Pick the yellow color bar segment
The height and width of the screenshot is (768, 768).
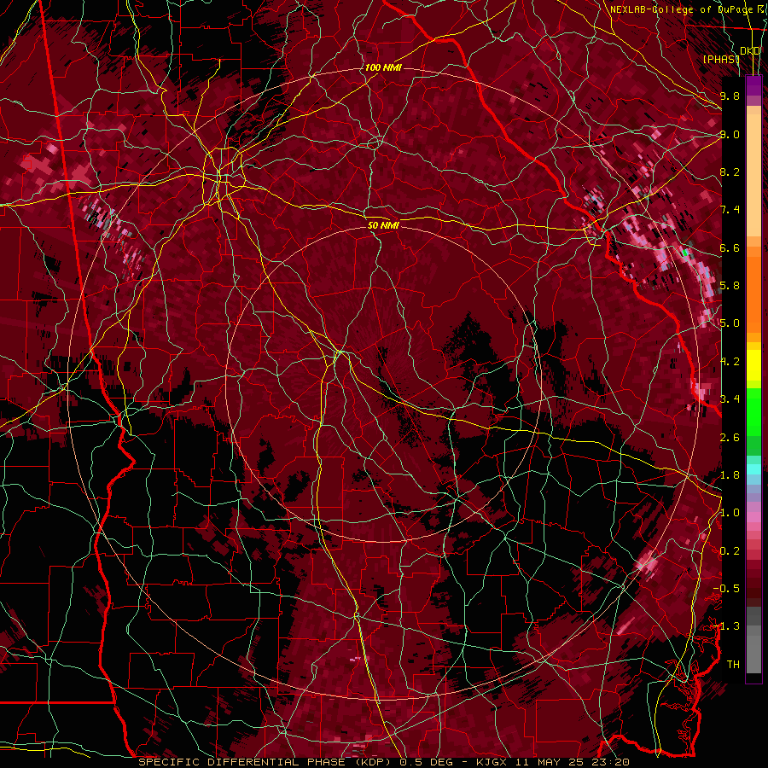point(753,365)
